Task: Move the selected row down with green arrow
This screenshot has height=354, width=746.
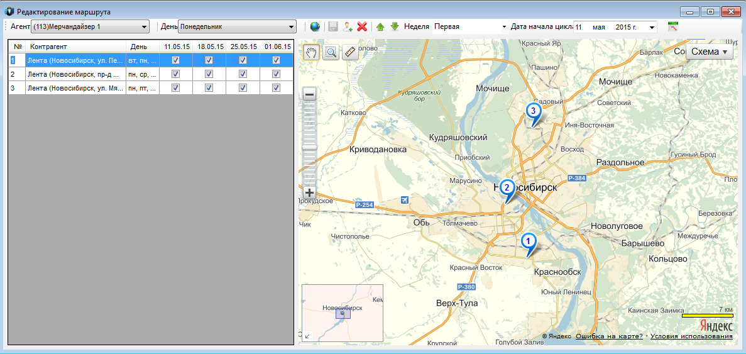Action: (x=395, y=26)
